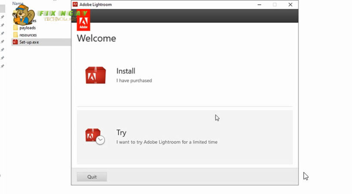Click "I want to try Adobe Lightroom" text
Viewport: 352px width, 194px height.
167,142
